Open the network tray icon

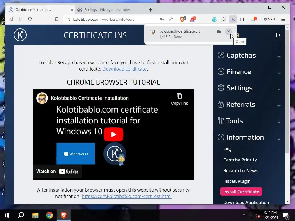click(x=251, y=215)
